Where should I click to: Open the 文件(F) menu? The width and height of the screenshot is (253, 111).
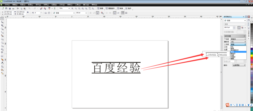[x=7, y=5]
